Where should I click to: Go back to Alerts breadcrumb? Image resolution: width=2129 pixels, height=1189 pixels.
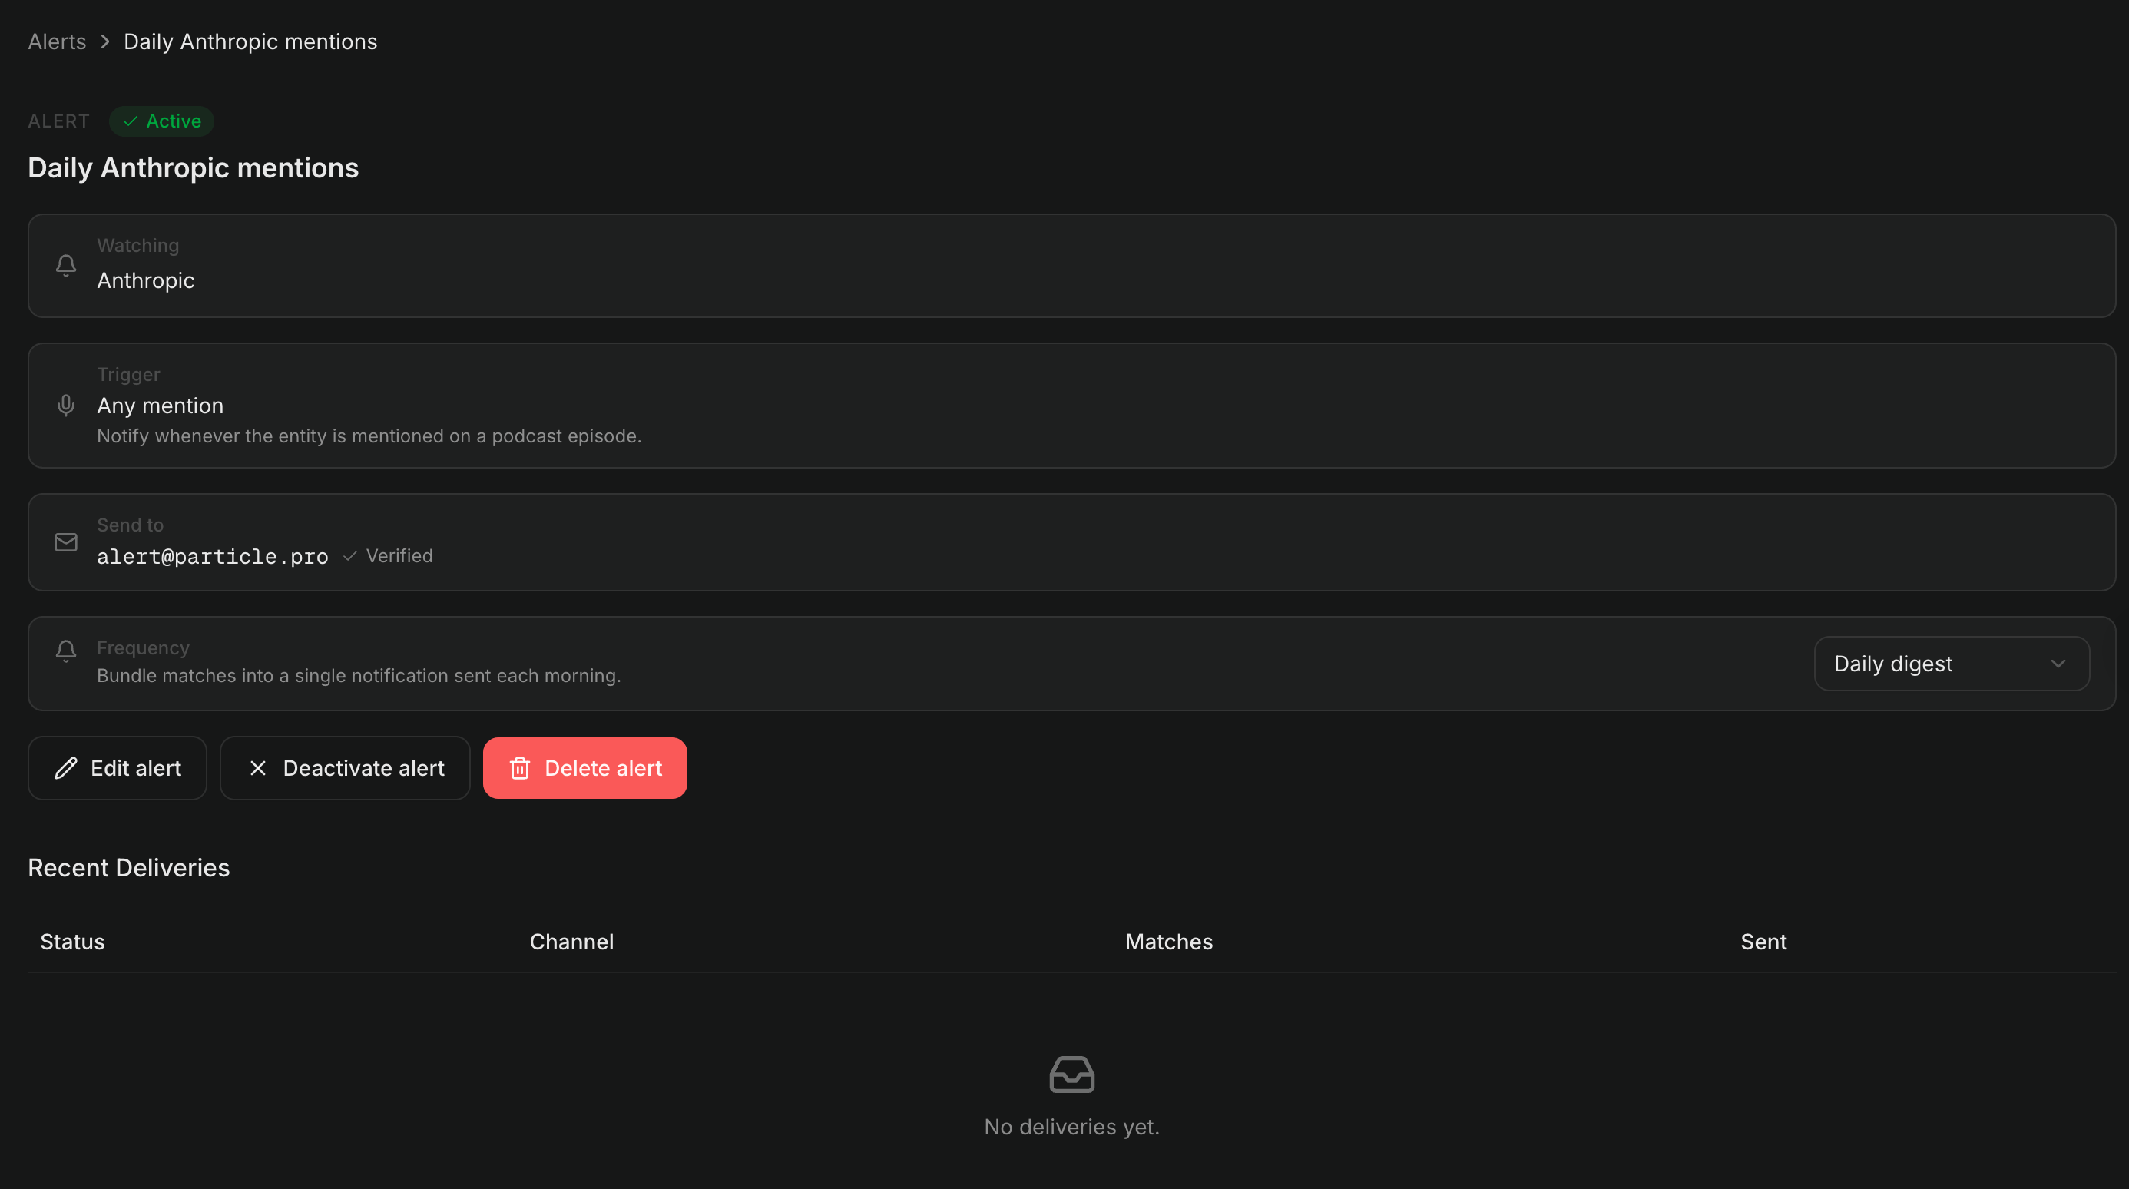click(x=57, y=41)
